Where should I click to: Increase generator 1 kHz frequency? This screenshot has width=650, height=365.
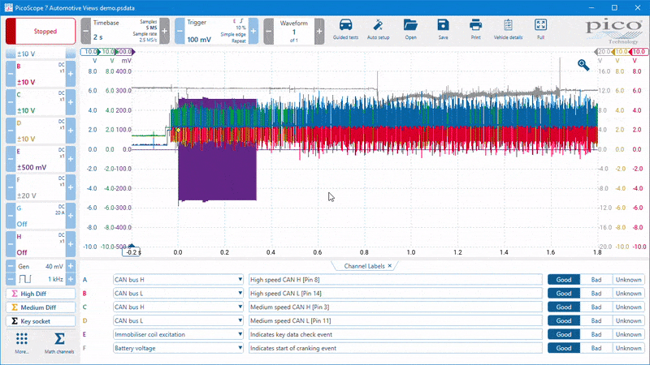[71, 279]
